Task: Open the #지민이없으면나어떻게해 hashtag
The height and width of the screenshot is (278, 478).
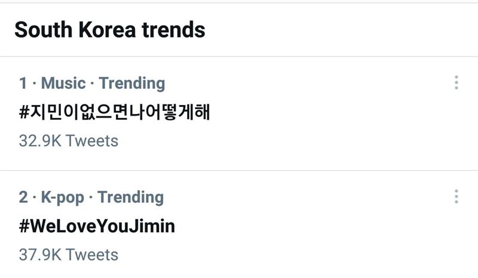Action: click(x=114, y=112)
